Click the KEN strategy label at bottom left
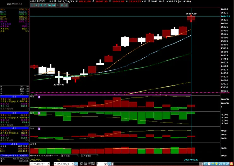This screenshot has height=166, width=234. point(15,156)
